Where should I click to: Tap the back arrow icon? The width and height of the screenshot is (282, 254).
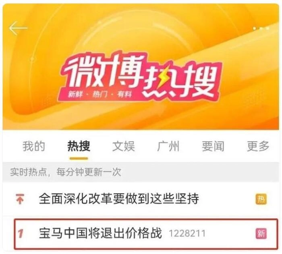18,28
